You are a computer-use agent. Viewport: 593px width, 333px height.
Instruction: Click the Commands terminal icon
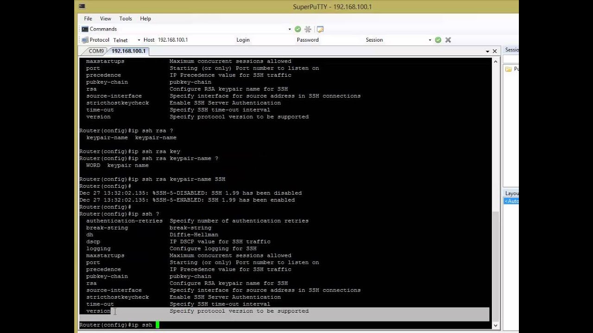(x=85, y=29)
